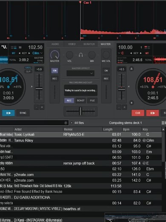166x222 pixels.
Task: Toggle microphone ON button under MIC VOL
Action: 106,70
